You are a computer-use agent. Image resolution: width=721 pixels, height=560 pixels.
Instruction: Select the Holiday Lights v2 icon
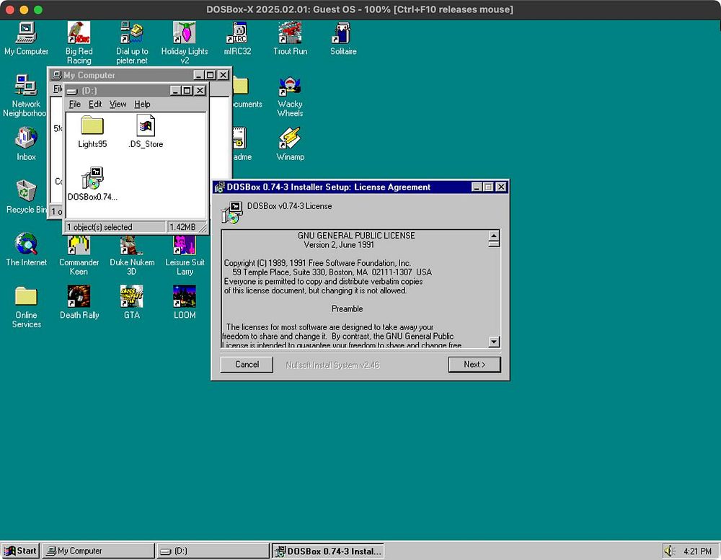[184, 34]
